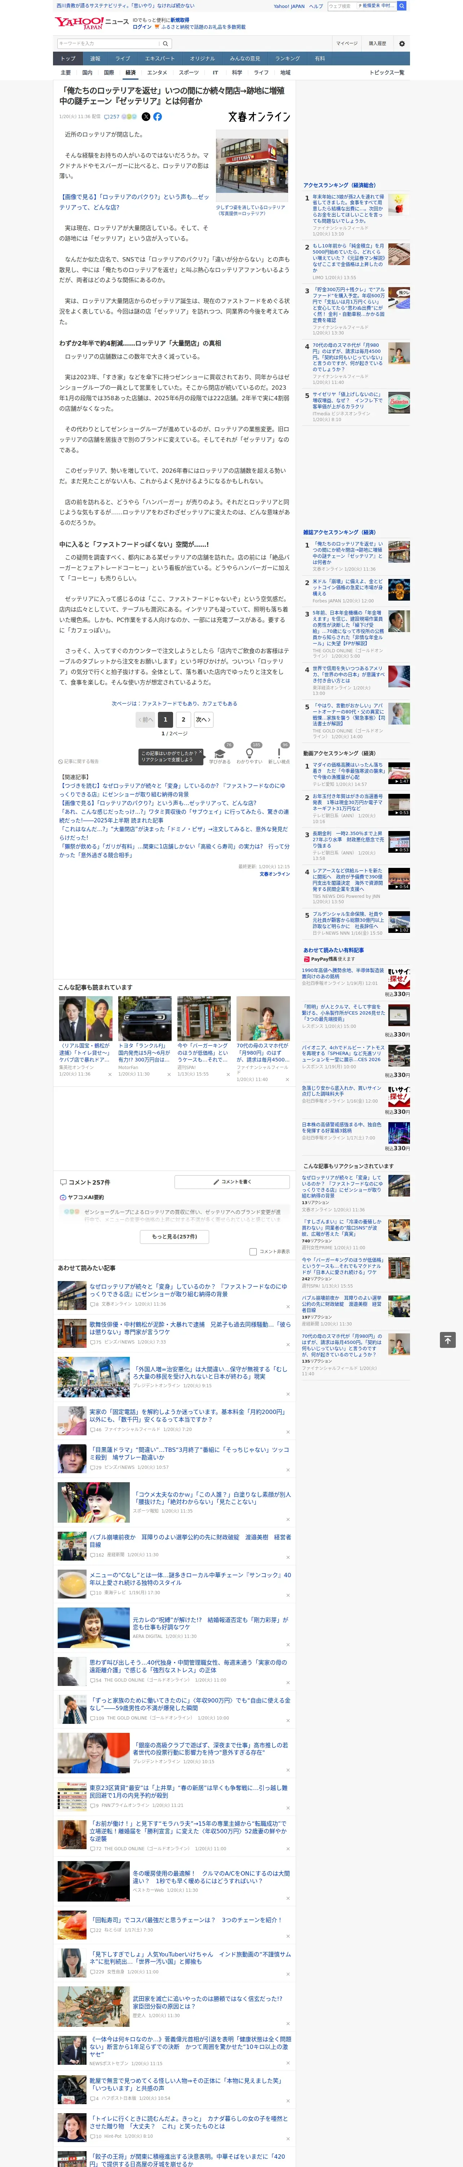
Task: Open the みんなの意見 navigation tab
Action: click(x=245, y=59)
